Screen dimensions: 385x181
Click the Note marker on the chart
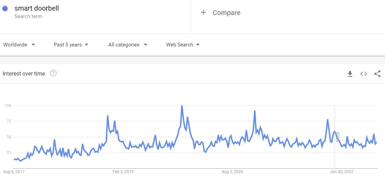pos(338,137)
